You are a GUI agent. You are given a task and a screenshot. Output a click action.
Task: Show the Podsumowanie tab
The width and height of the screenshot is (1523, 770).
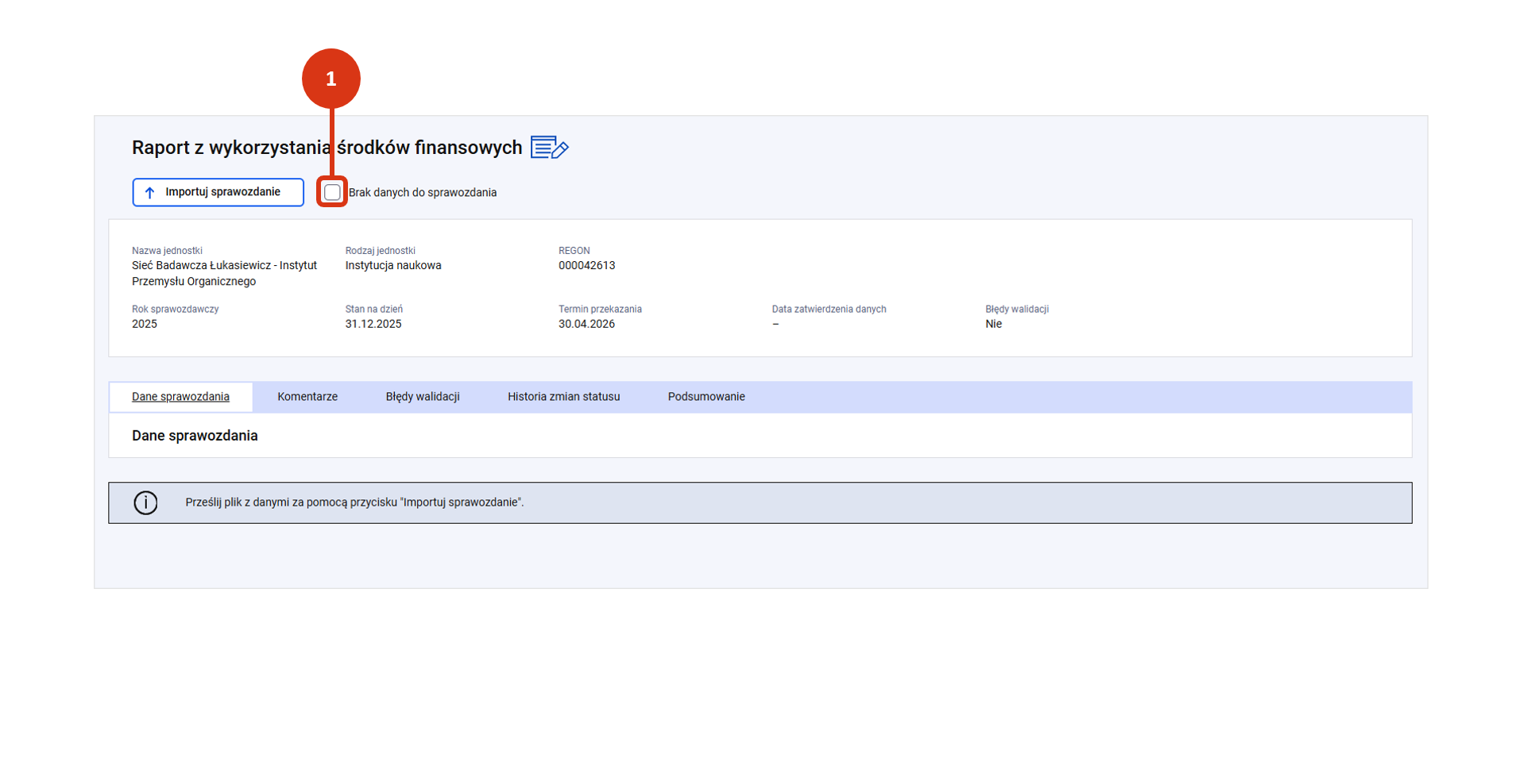point(705,397)
